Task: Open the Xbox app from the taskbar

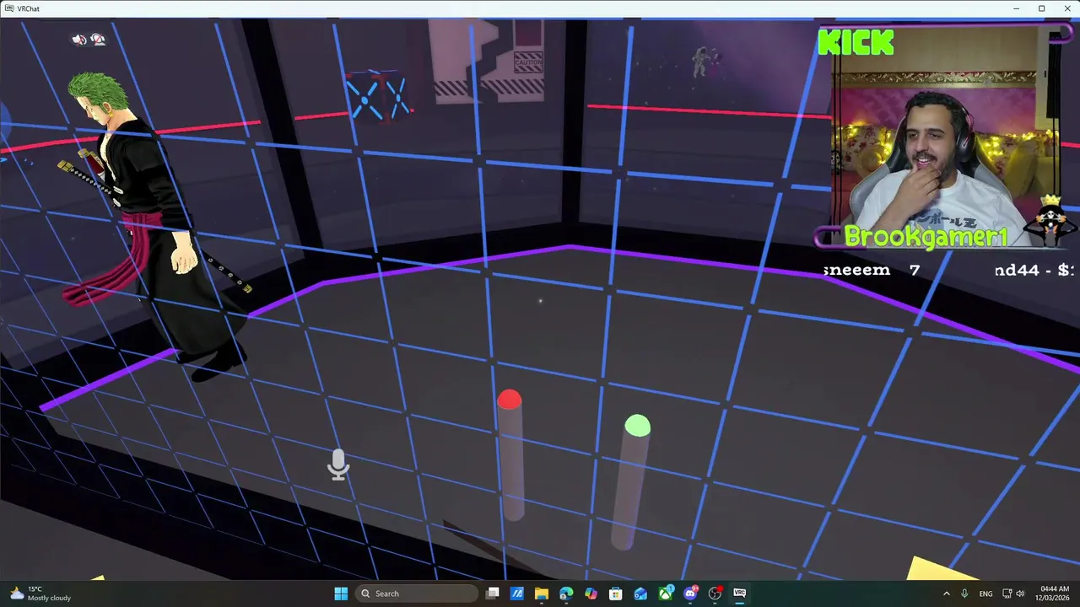Action: click(x=666, y=594)
